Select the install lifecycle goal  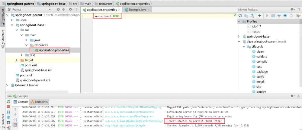260,82
